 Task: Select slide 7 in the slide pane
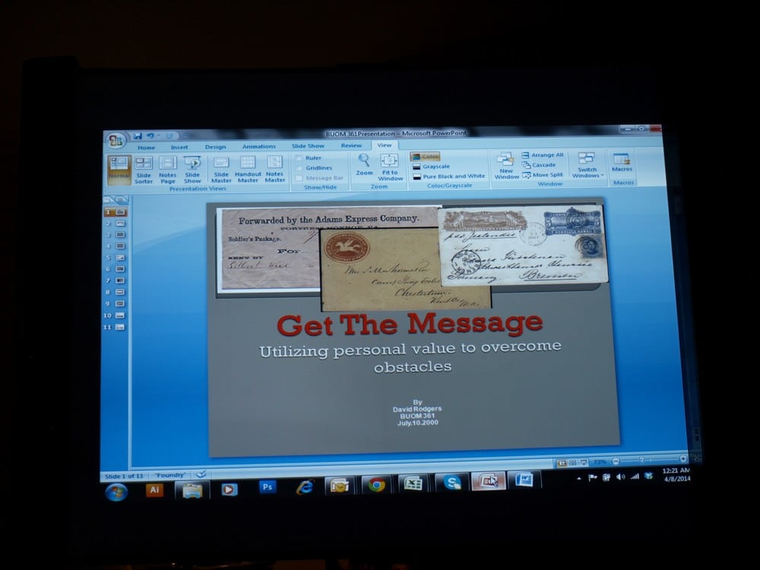[116, 280]
